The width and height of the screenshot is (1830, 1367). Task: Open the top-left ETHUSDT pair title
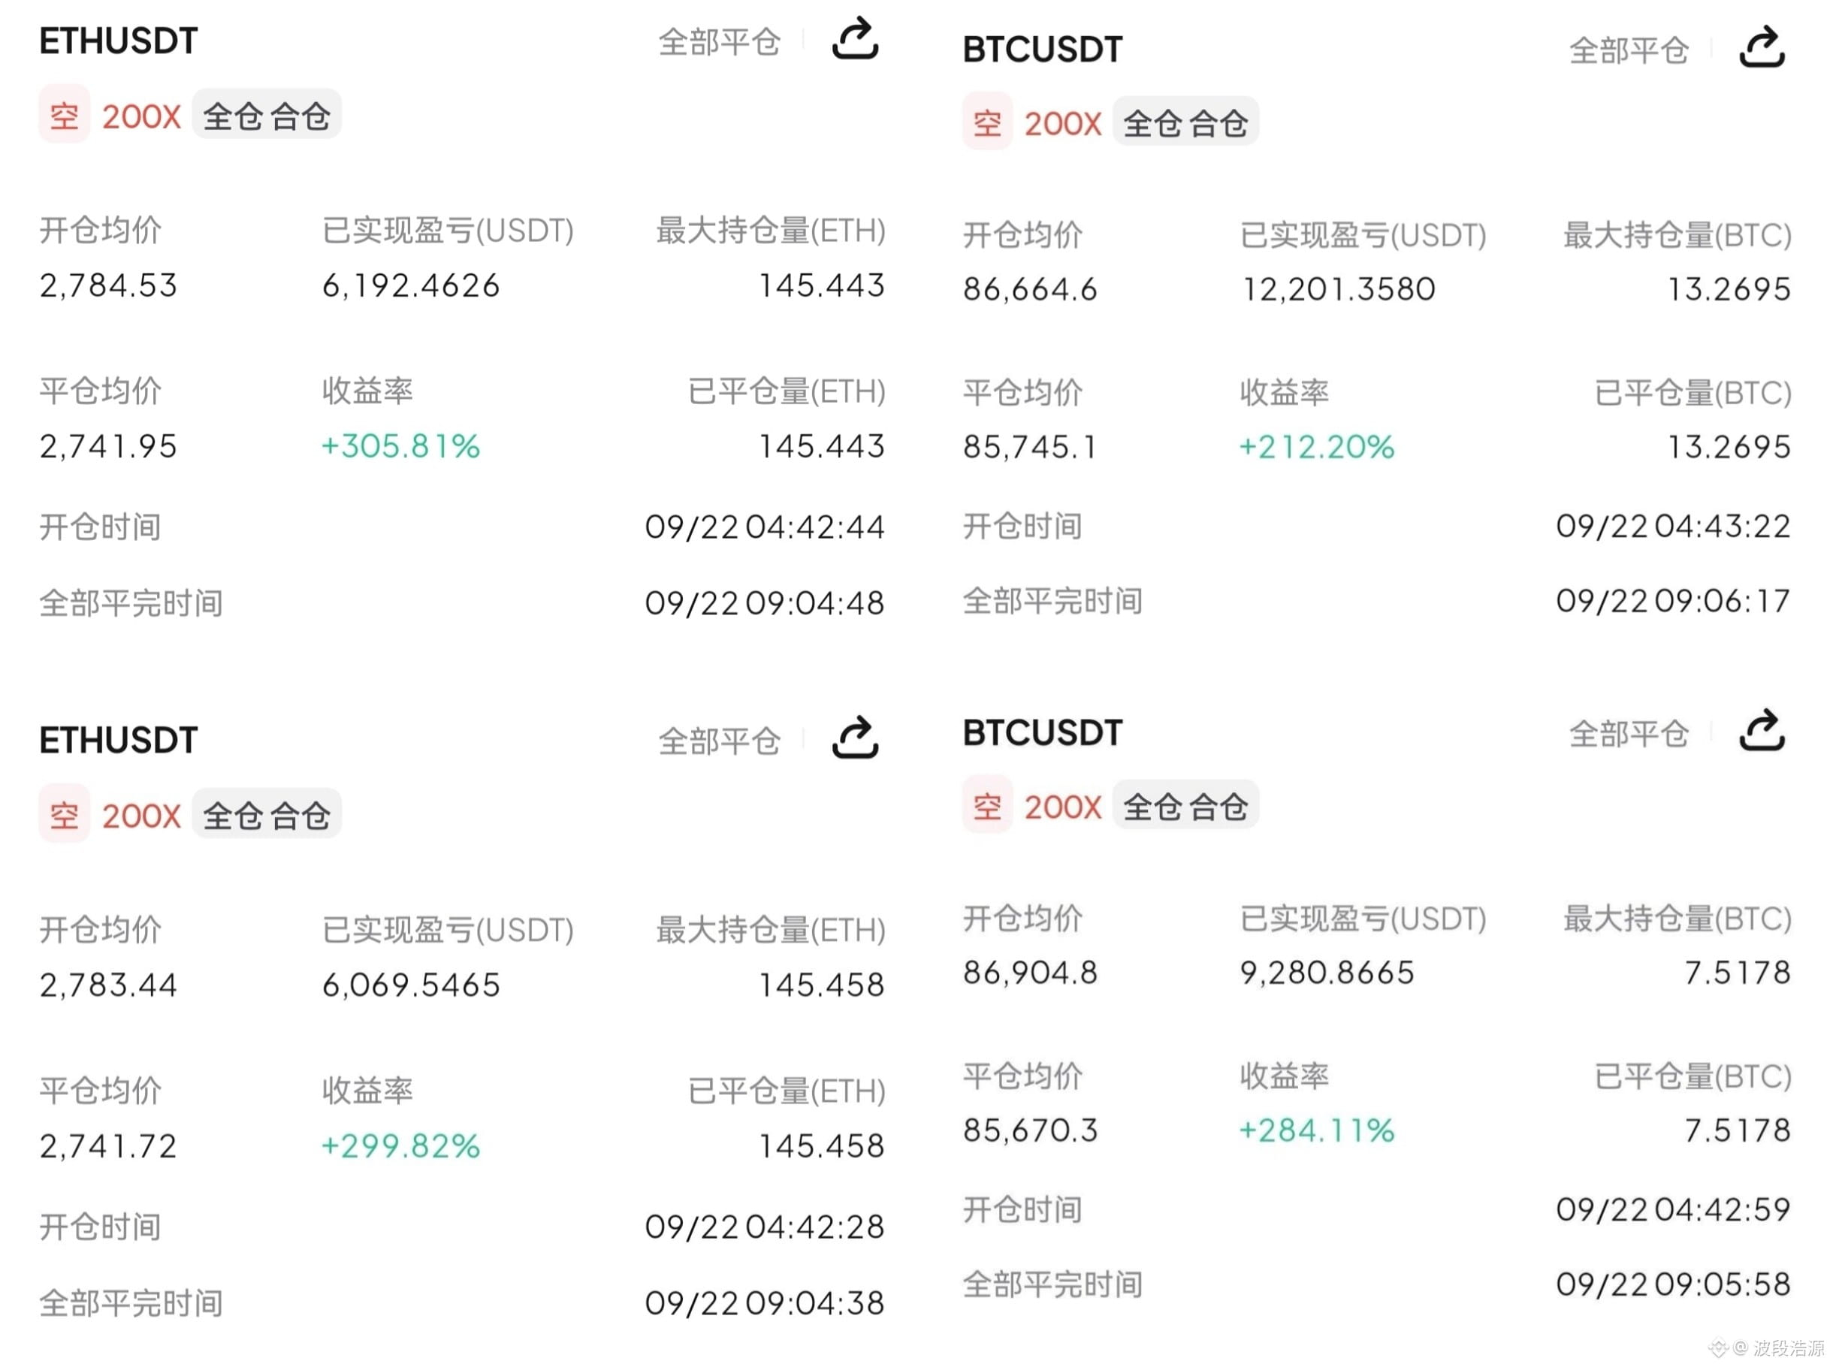pos(118,41)
